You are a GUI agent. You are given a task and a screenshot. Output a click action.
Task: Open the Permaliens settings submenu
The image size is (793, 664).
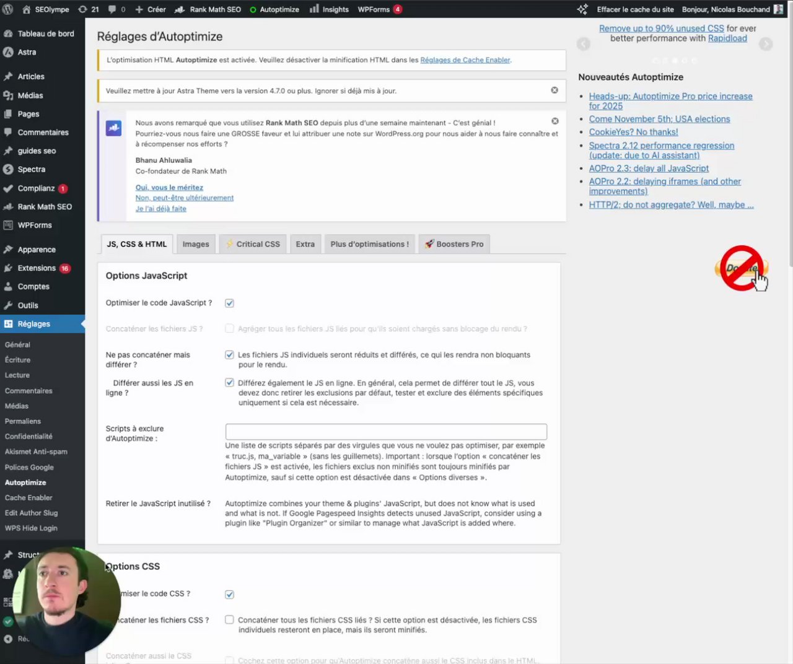pyautogui.click(x=23, y=421)
